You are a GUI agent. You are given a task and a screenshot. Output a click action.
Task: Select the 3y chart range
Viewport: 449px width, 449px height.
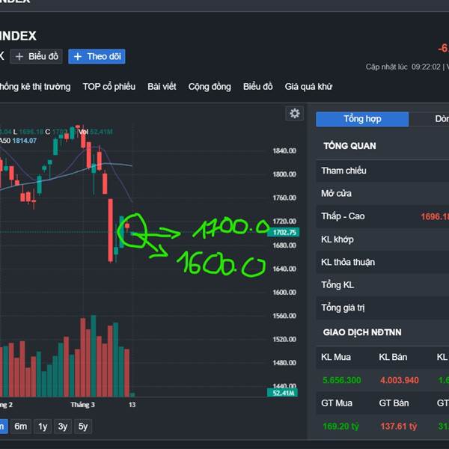pos(64,427)
